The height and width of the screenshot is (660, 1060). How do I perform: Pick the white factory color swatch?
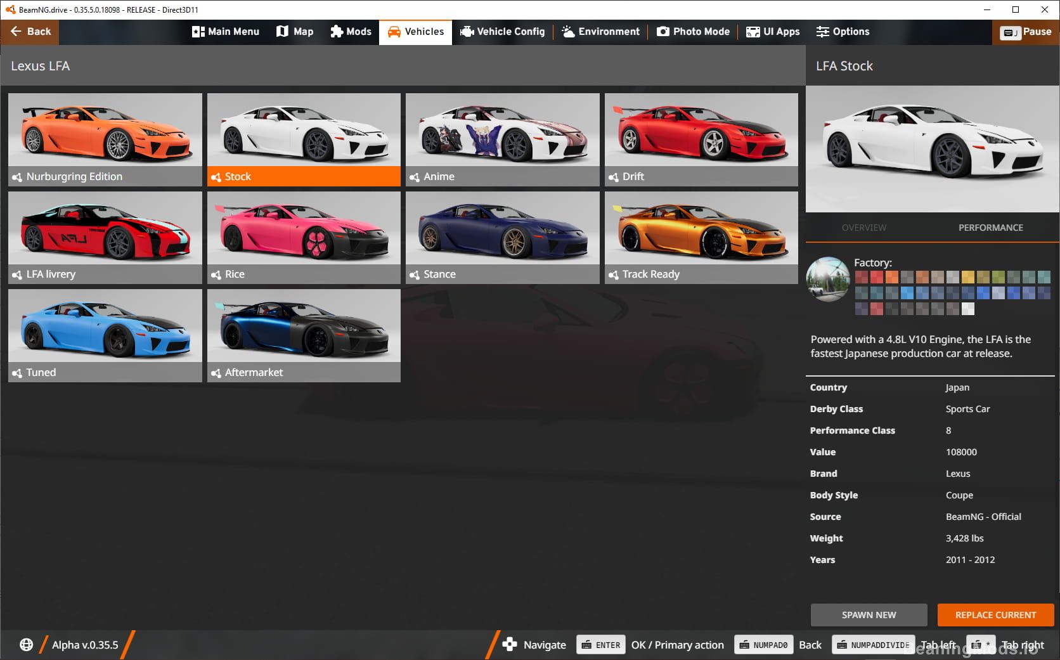[x=968, y=309]
